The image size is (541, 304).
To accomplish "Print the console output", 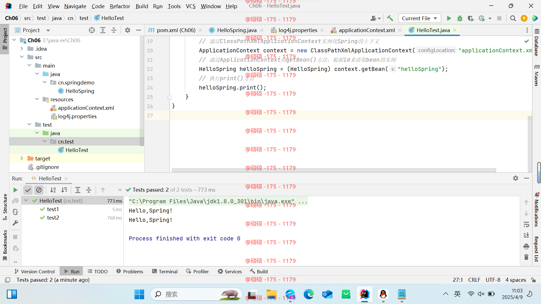I will [526, 247].
